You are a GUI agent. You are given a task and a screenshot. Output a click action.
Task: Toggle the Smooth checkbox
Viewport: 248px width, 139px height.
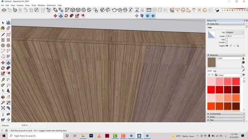[226, 42]
